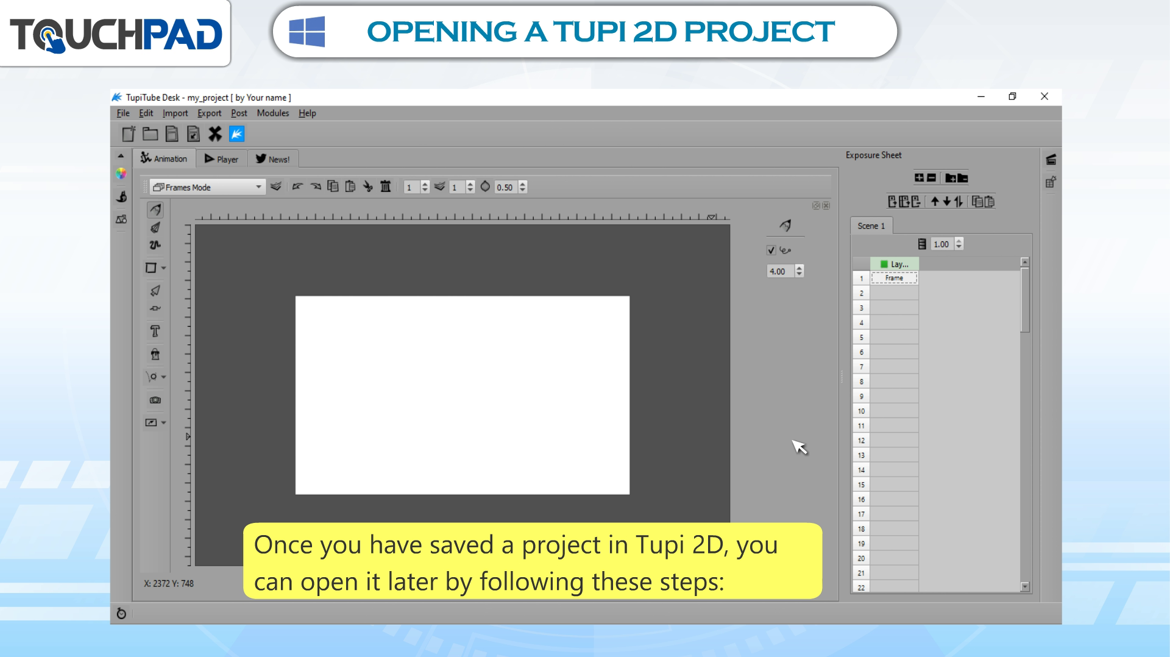This screenshot has width=1170, height=657.
Task: Click the camera papagayo/lip-sync icon
Action: pyautogui.click(x=155, y=400)
